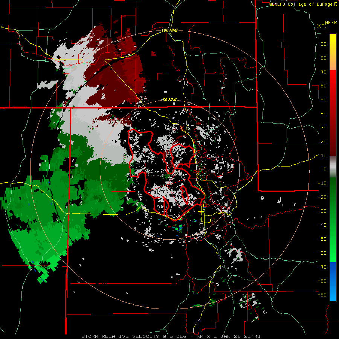Click the 80 value on velocity scale
This screenshot has height=339, width=339.
[324, 58]
